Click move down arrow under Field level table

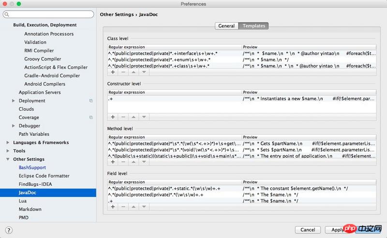click(x=144, y=207)
